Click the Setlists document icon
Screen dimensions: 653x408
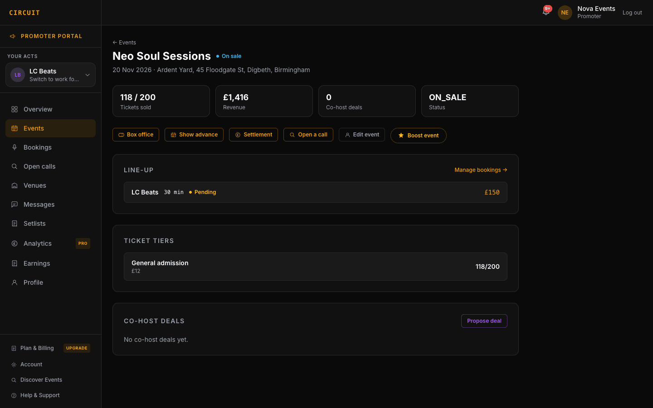[15, 223]
